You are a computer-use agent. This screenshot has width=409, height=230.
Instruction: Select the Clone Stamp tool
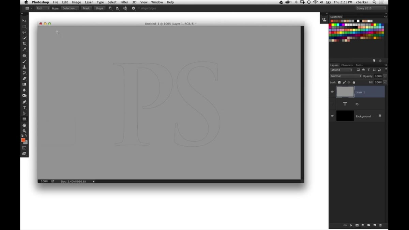(24, 67)
